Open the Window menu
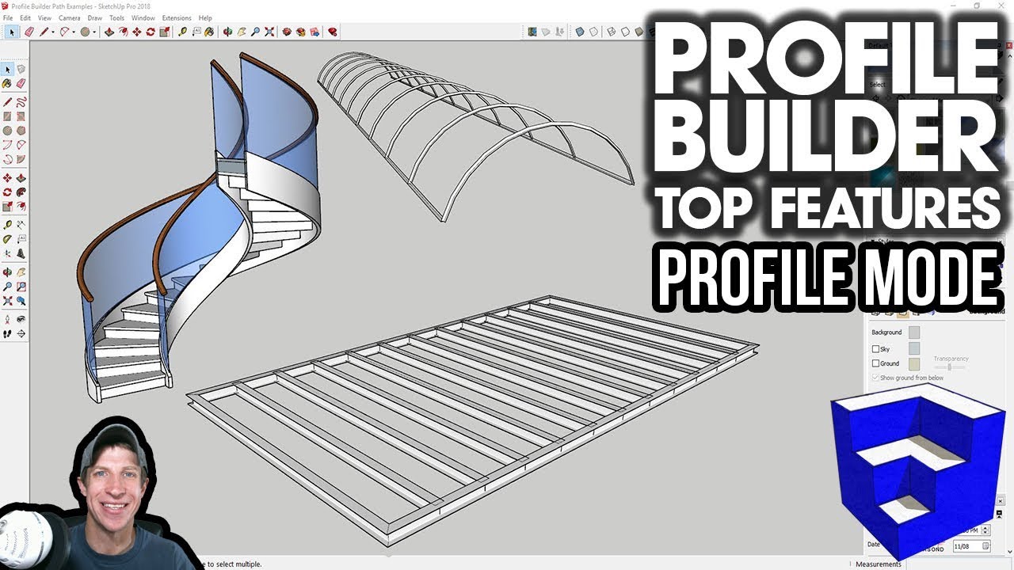The width and height of the screenshot is (1014, 570). coord(143,17)
